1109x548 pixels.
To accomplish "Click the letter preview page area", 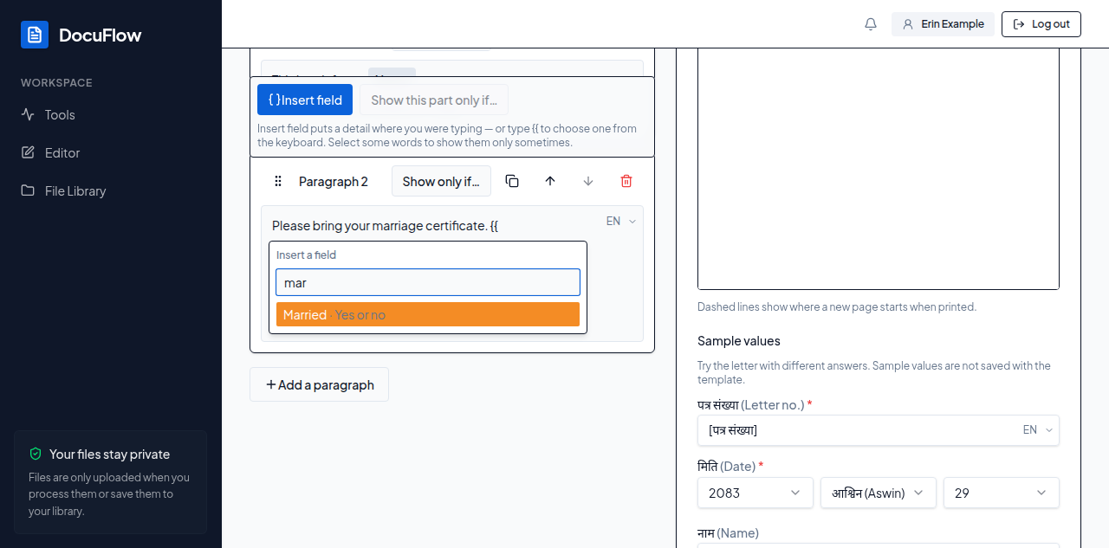I will (x=879, y=169).
